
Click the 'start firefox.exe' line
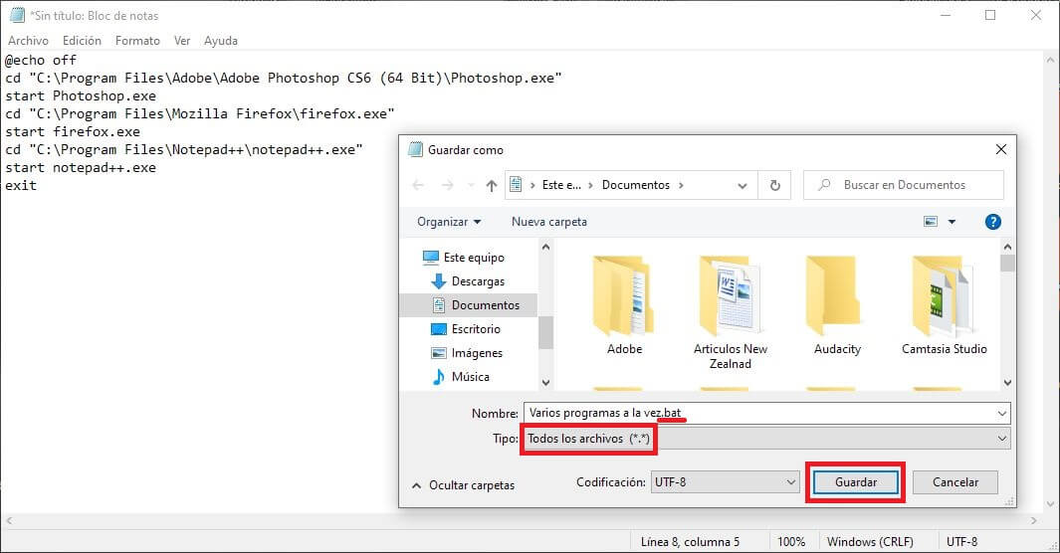coord(73,131)
